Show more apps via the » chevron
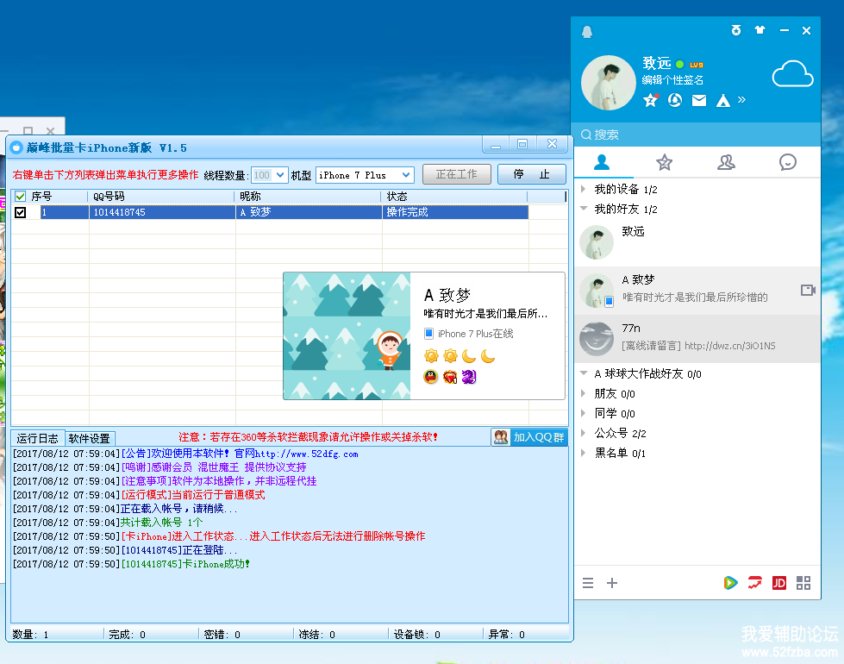Screen dimensions: 844x664 point(741,100)
